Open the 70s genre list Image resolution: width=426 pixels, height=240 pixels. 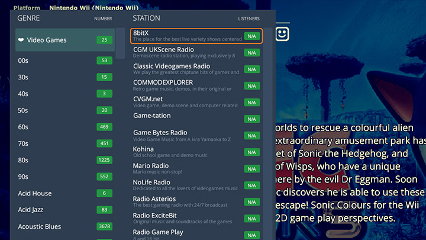[65, 143]
